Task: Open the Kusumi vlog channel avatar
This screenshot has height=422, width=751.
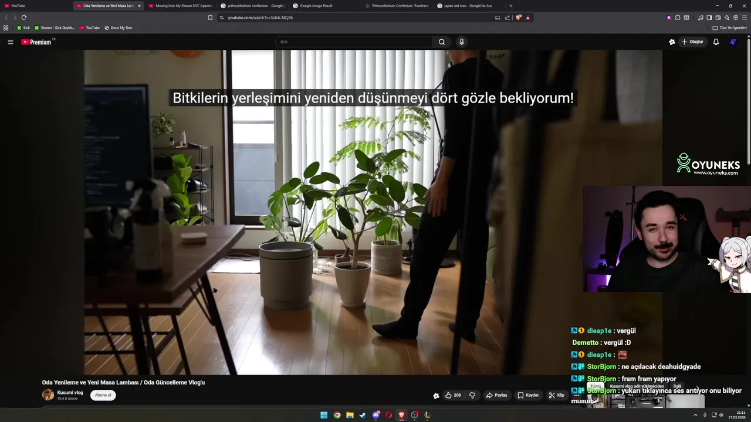Action: coord(48,395)
